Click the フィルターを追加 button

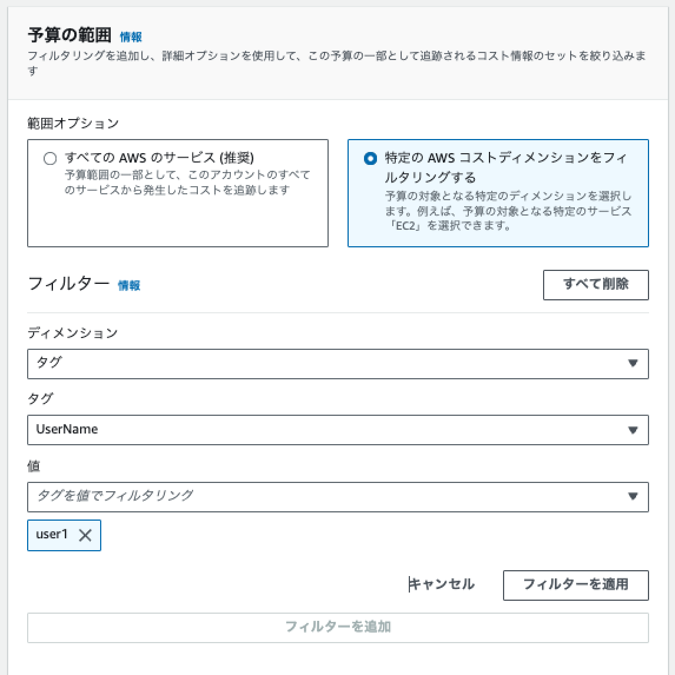(337, 627)
